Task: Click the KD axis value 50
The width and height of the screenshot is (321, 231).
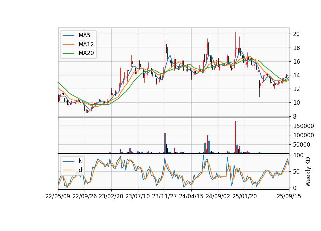Action: 296,171
